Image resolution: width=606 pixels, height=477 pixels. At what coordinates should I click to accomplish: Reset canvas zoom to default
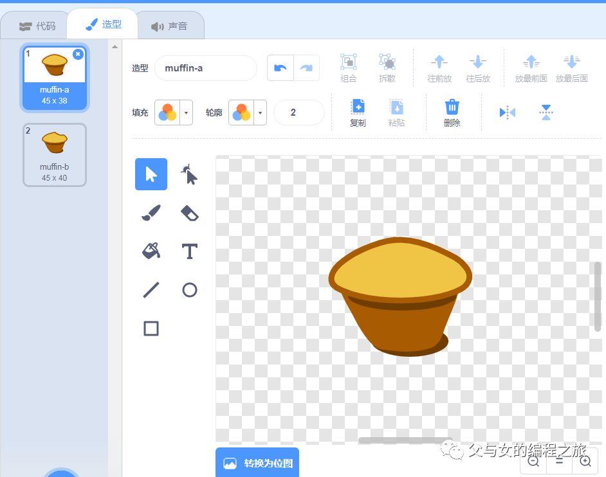pyautogui.click(x=559, y=461)
